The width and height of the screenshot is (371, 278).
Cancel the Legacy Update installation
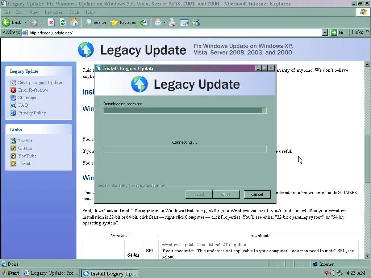point(257,194)
